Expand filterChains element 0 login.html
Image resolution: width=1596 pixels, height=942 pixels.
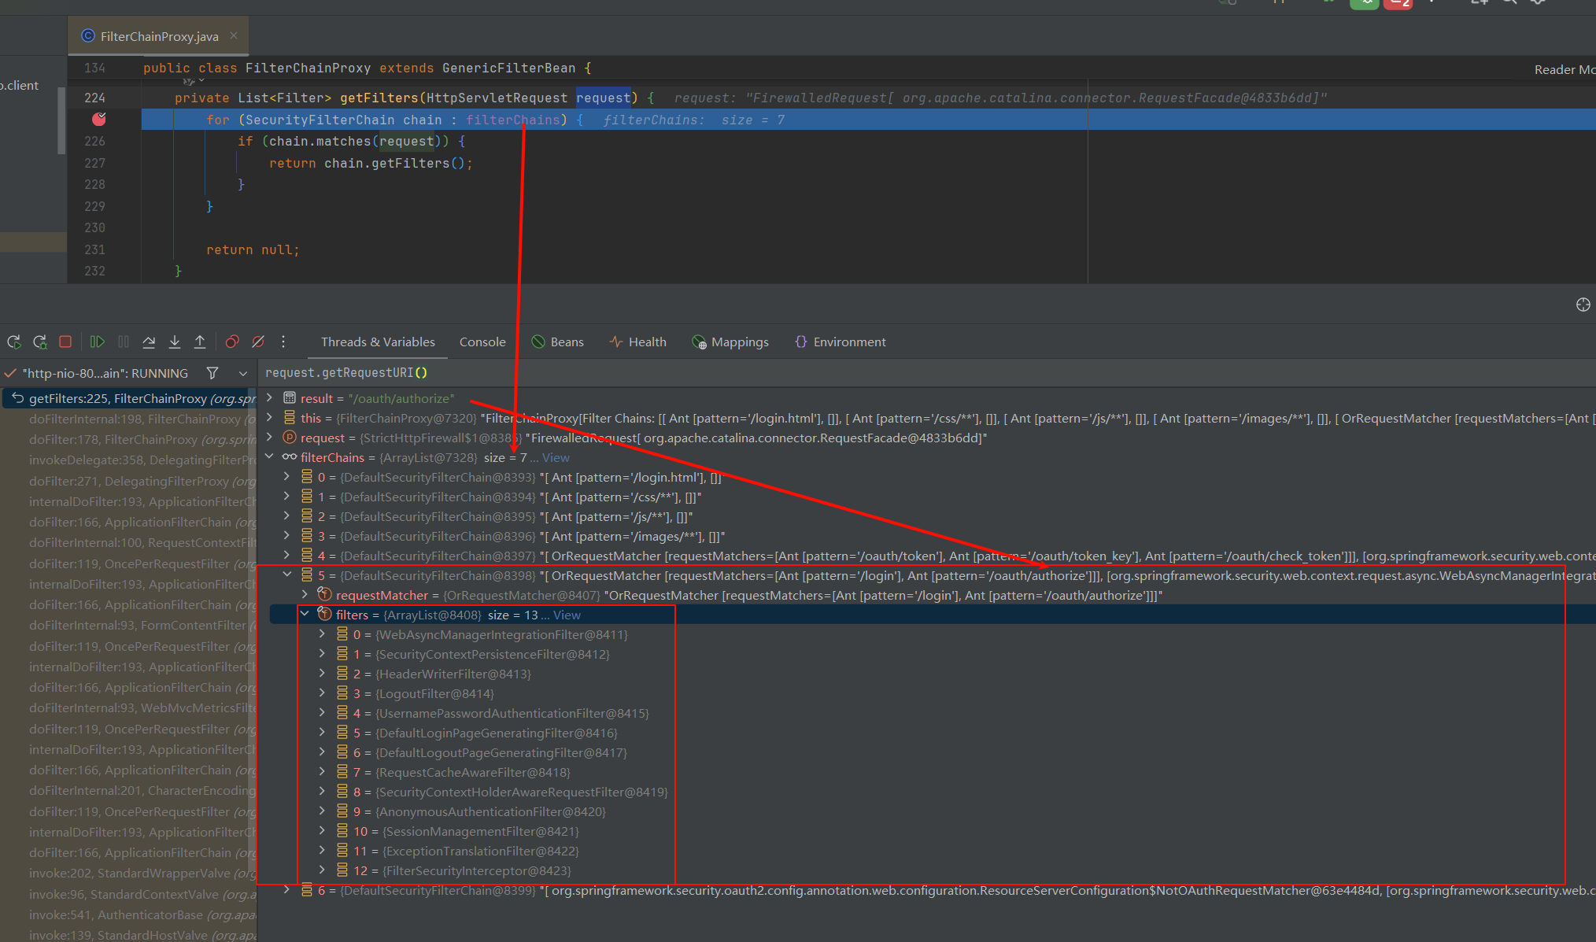coord(287,476)
